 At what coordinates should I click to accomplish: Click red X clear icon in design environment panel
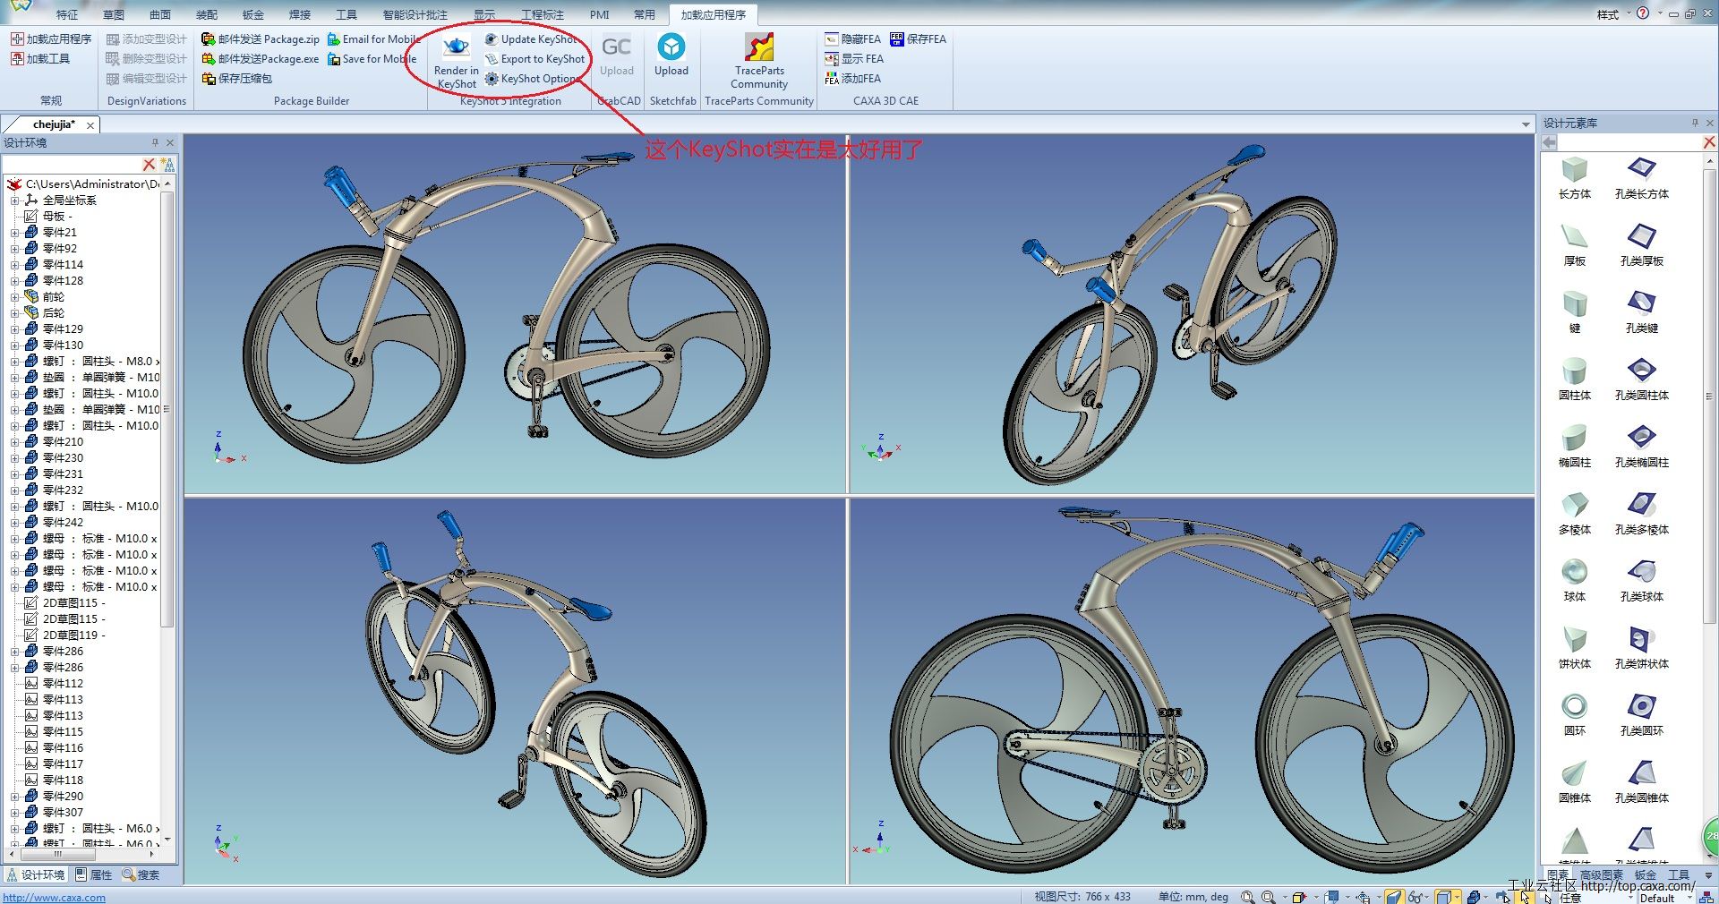coord(150,165)
